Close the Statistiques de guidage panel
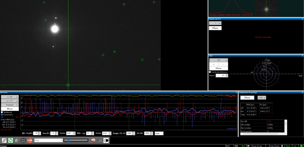The width and height of the screenshot is (304, 147). (302, 92)
